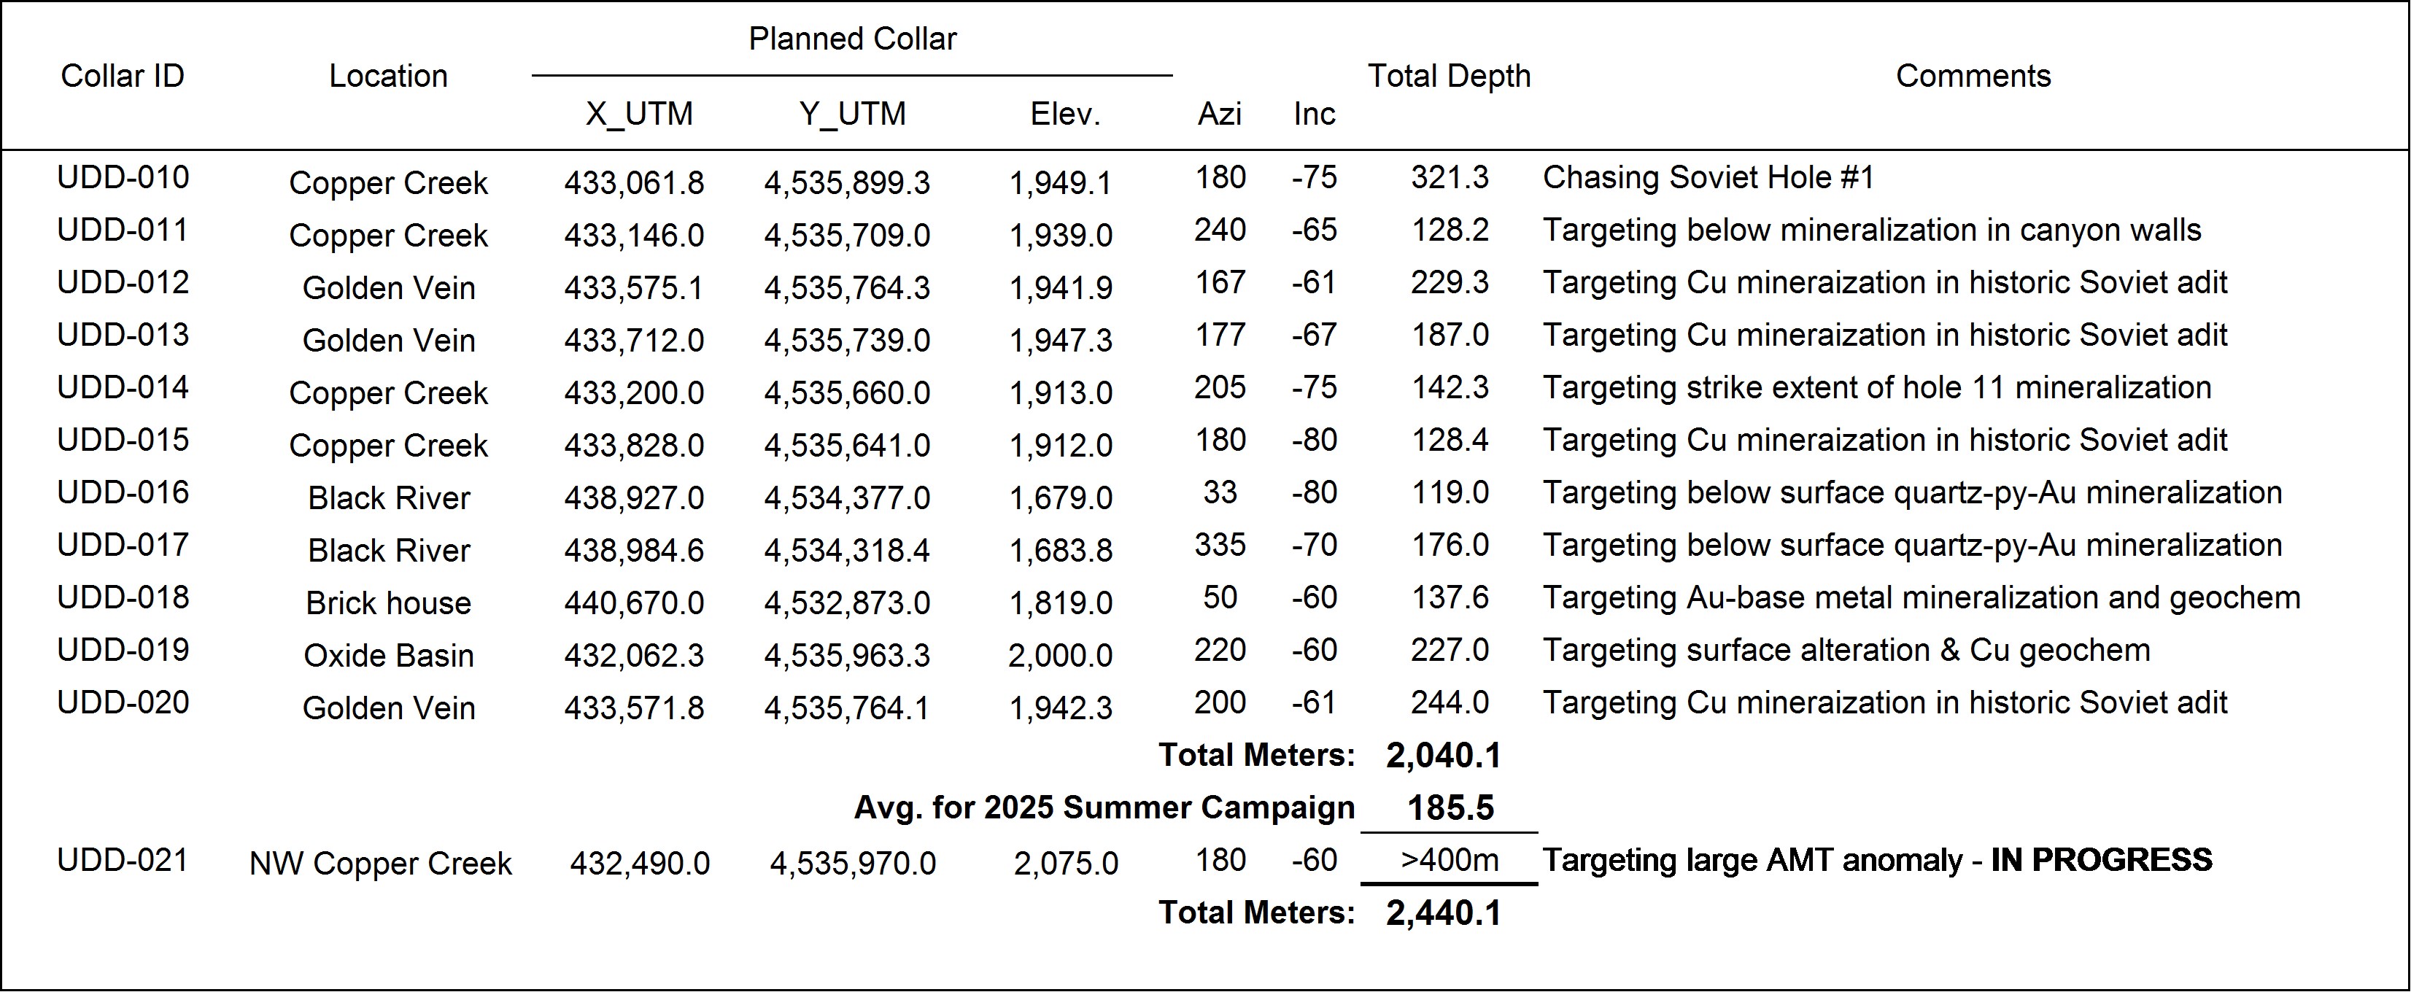Click the Chasing Soviet Hole #1 comment
The height and width of the screenshot is (992, 2411).
point(1708,178)
